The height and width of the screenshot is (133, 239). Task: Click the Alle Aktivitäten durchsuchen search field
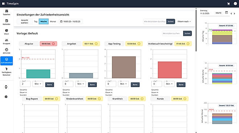(155, 22)
